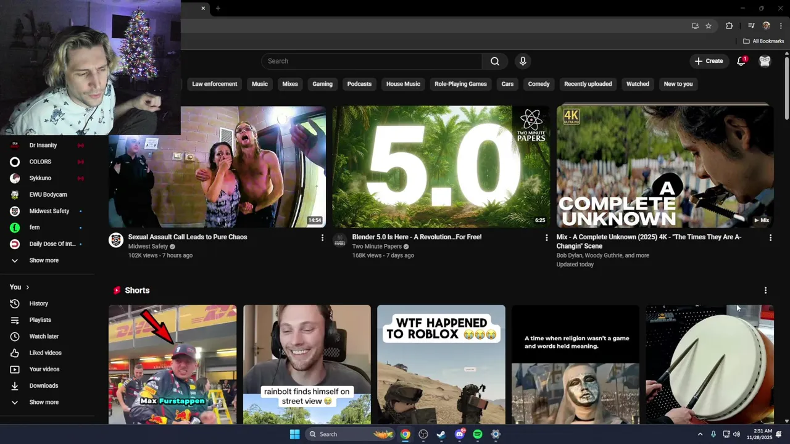Select the Watched filter chip
This screenshot has width=790, height=444.
point(638,84)
